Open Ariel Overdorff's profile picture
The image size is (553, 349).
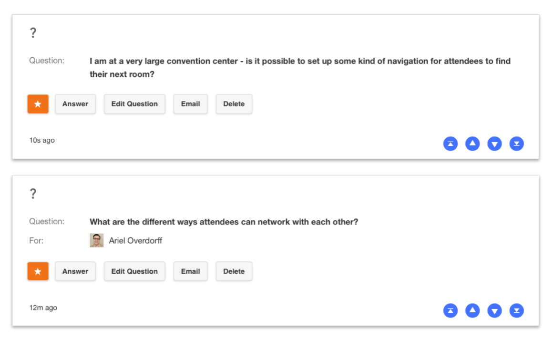click(97, 240)
